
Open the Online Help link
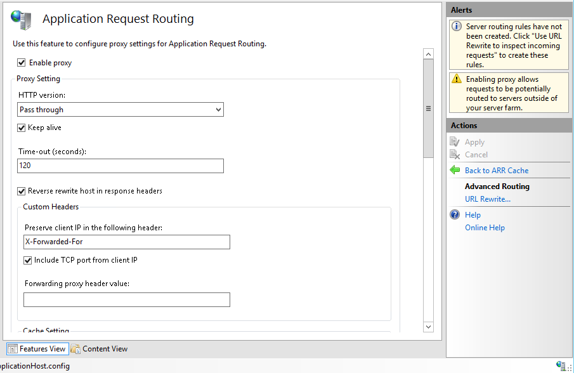(x=485, y=227)
